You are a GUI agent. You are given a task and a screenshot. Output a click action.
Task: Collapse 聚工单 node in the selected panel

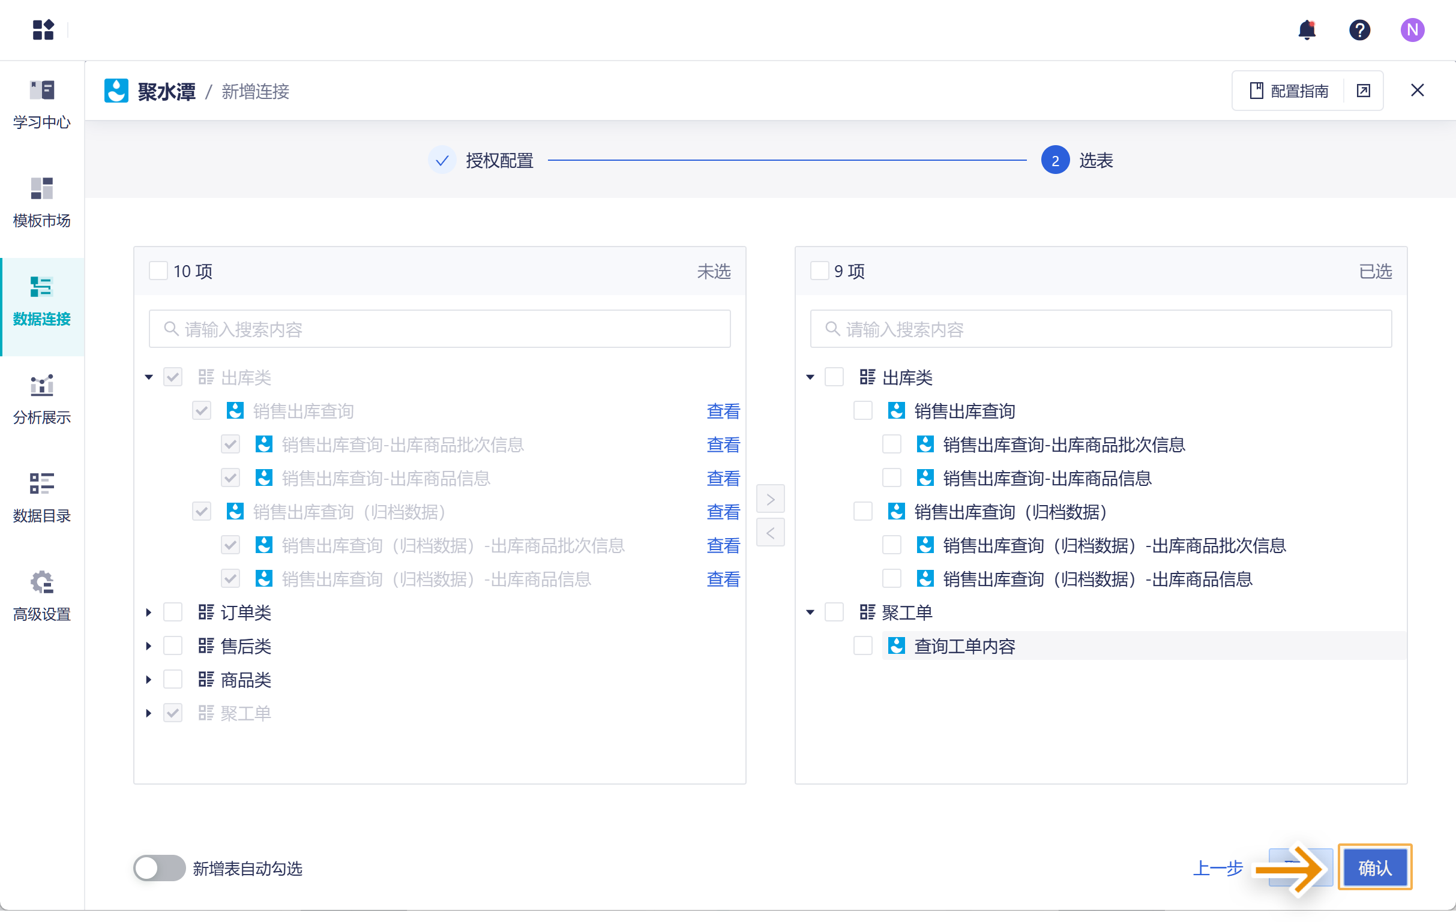810,612
